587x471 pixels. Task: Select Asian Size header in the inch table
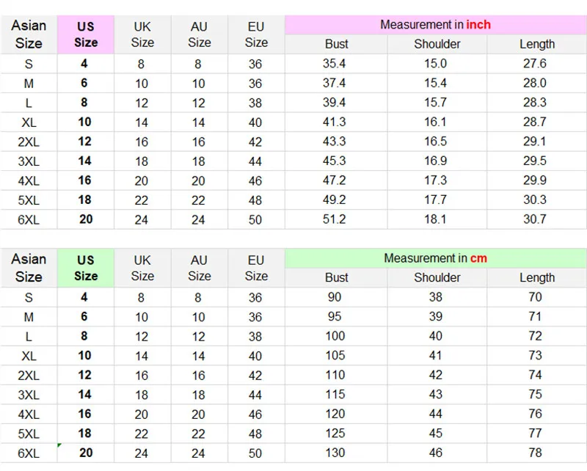pos(29,34)
